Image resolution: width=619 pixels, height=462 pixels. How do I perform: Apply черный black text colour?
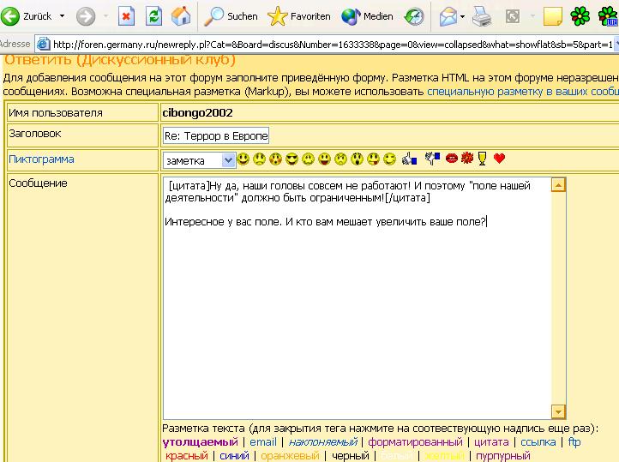click(350, 456)
